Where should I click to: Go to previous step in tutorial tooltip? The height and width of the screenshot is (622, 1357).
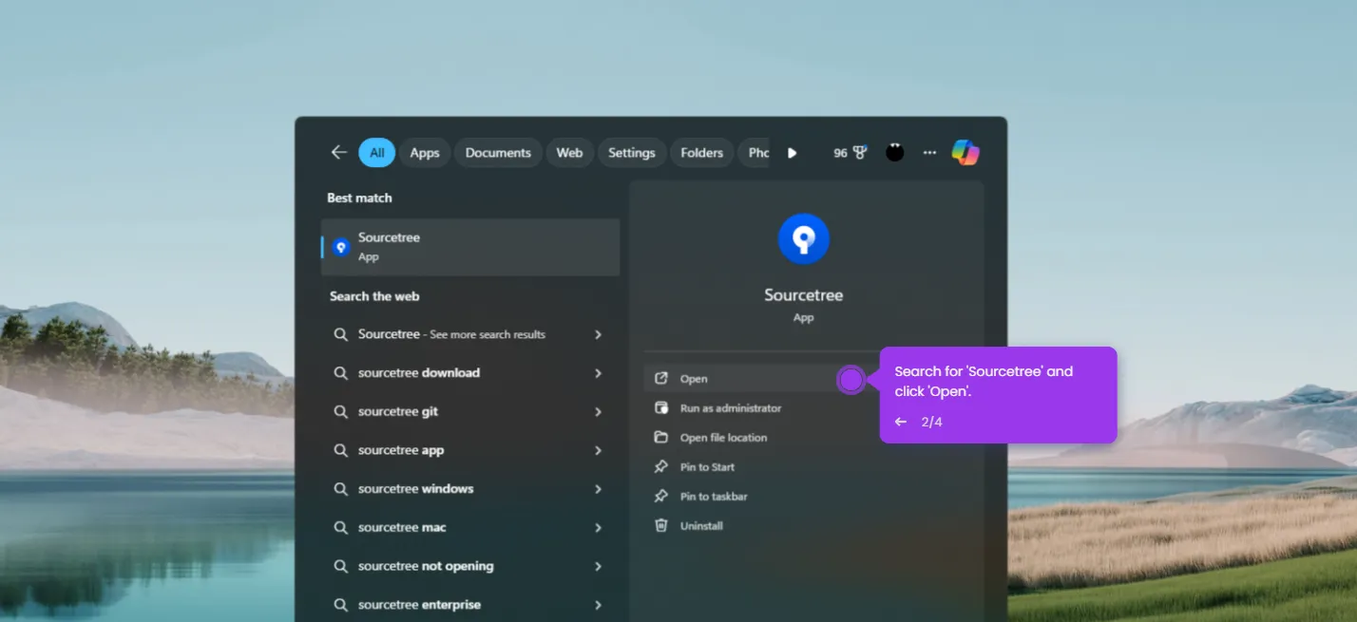click(901, 422)
